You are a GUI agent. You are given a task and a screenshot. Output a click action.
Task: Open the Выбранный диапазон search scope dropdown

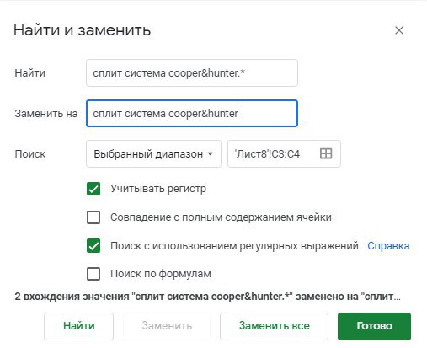click(x=153, y=154)
